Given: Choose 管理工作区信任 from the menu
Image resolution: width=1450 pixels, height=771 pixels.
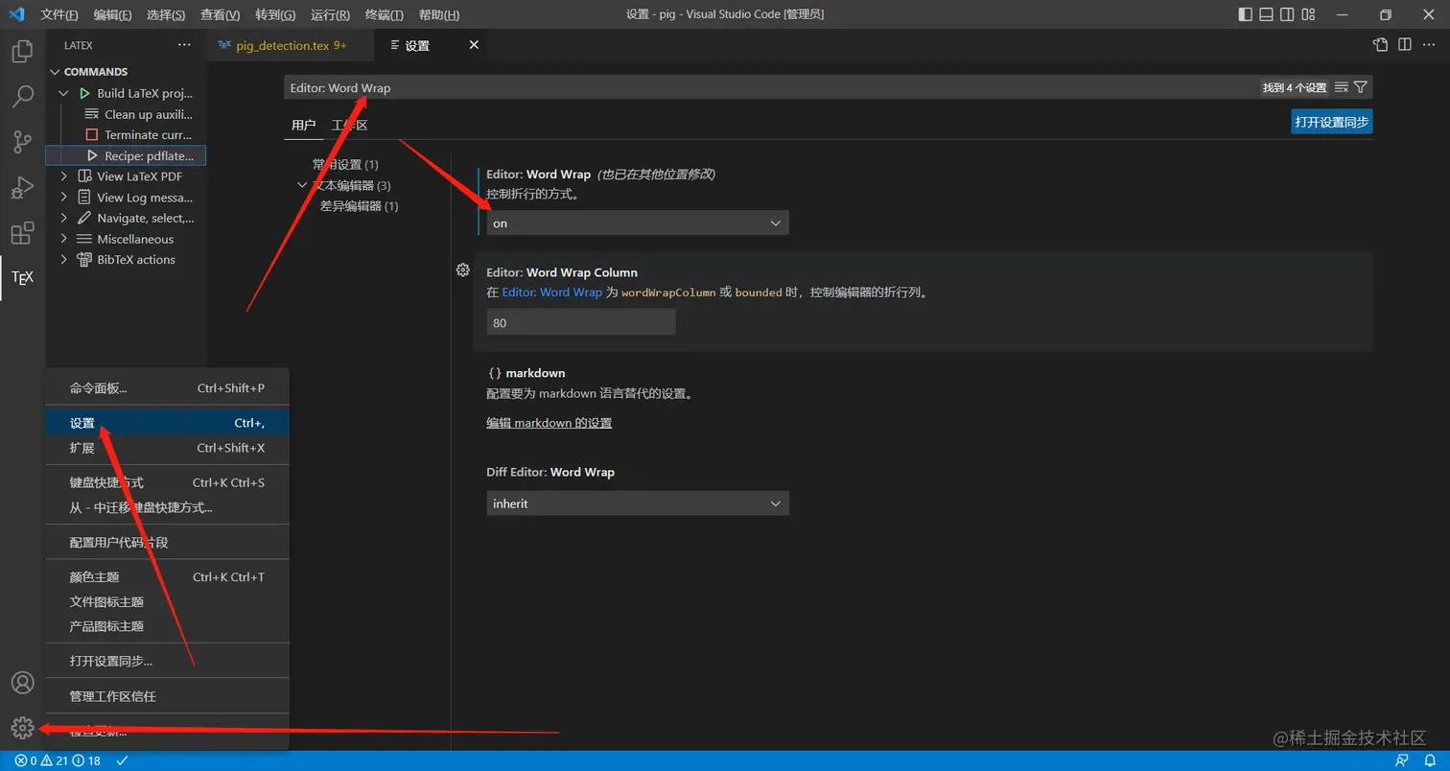Looking at the screenshot, I should pyautogui.click(x=167, y=696).
